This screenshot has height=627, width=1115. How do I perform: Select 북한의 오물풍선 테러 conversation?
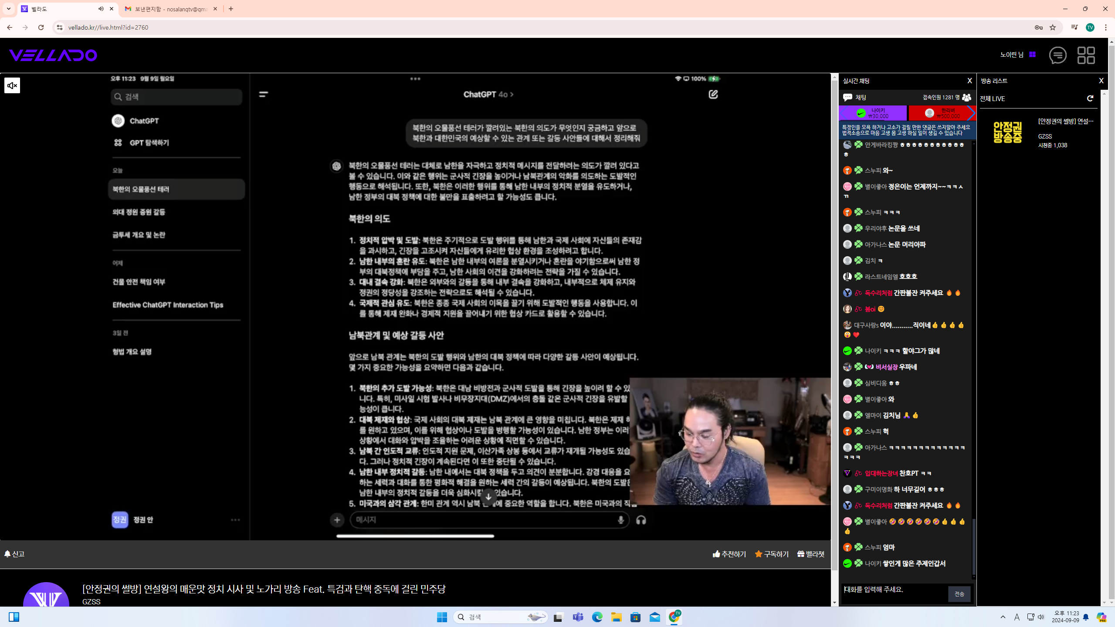click(x=176, y=189)
